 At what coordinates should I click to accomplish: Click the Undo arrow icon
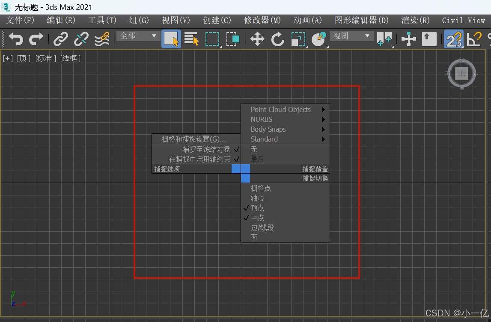(16, 39)
